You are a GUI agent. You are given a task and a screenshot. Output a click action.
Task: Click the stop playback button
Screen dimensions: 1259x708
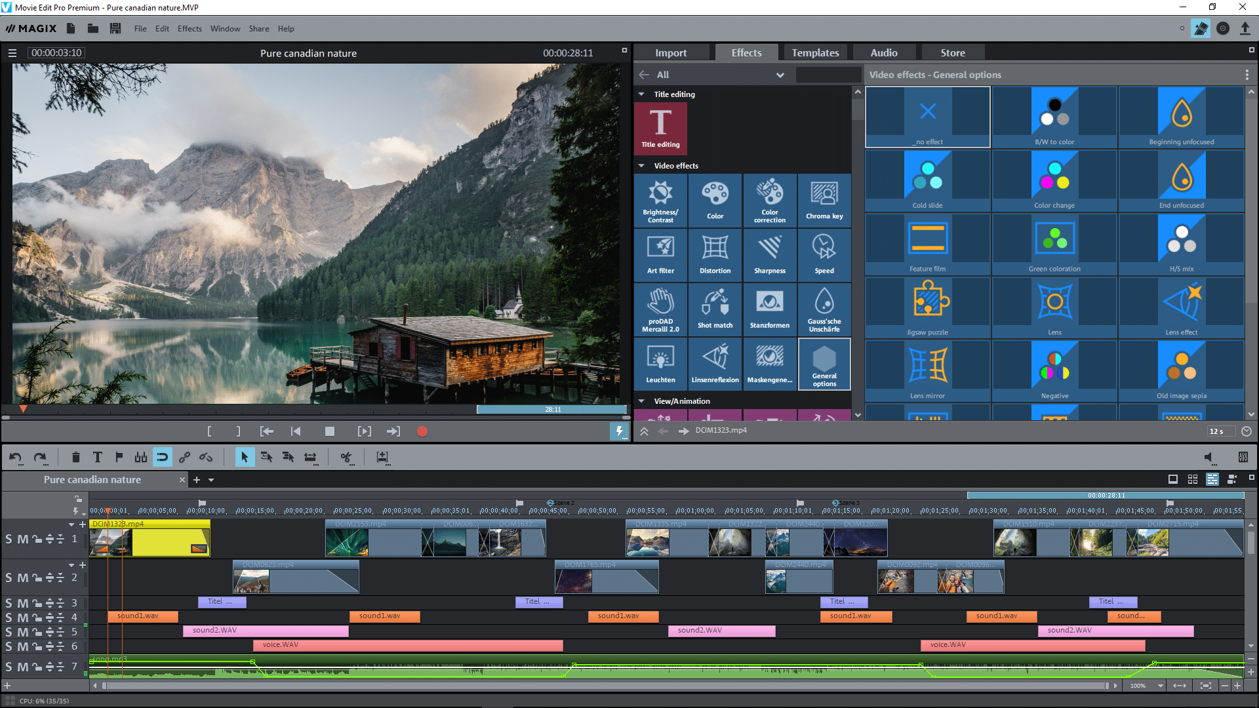click(330, 431)
